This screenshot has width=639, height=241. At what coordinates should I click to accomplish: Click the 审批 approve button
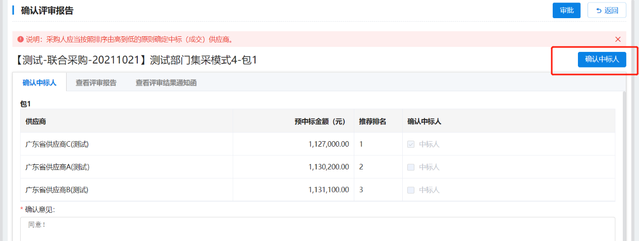(566, 10)
